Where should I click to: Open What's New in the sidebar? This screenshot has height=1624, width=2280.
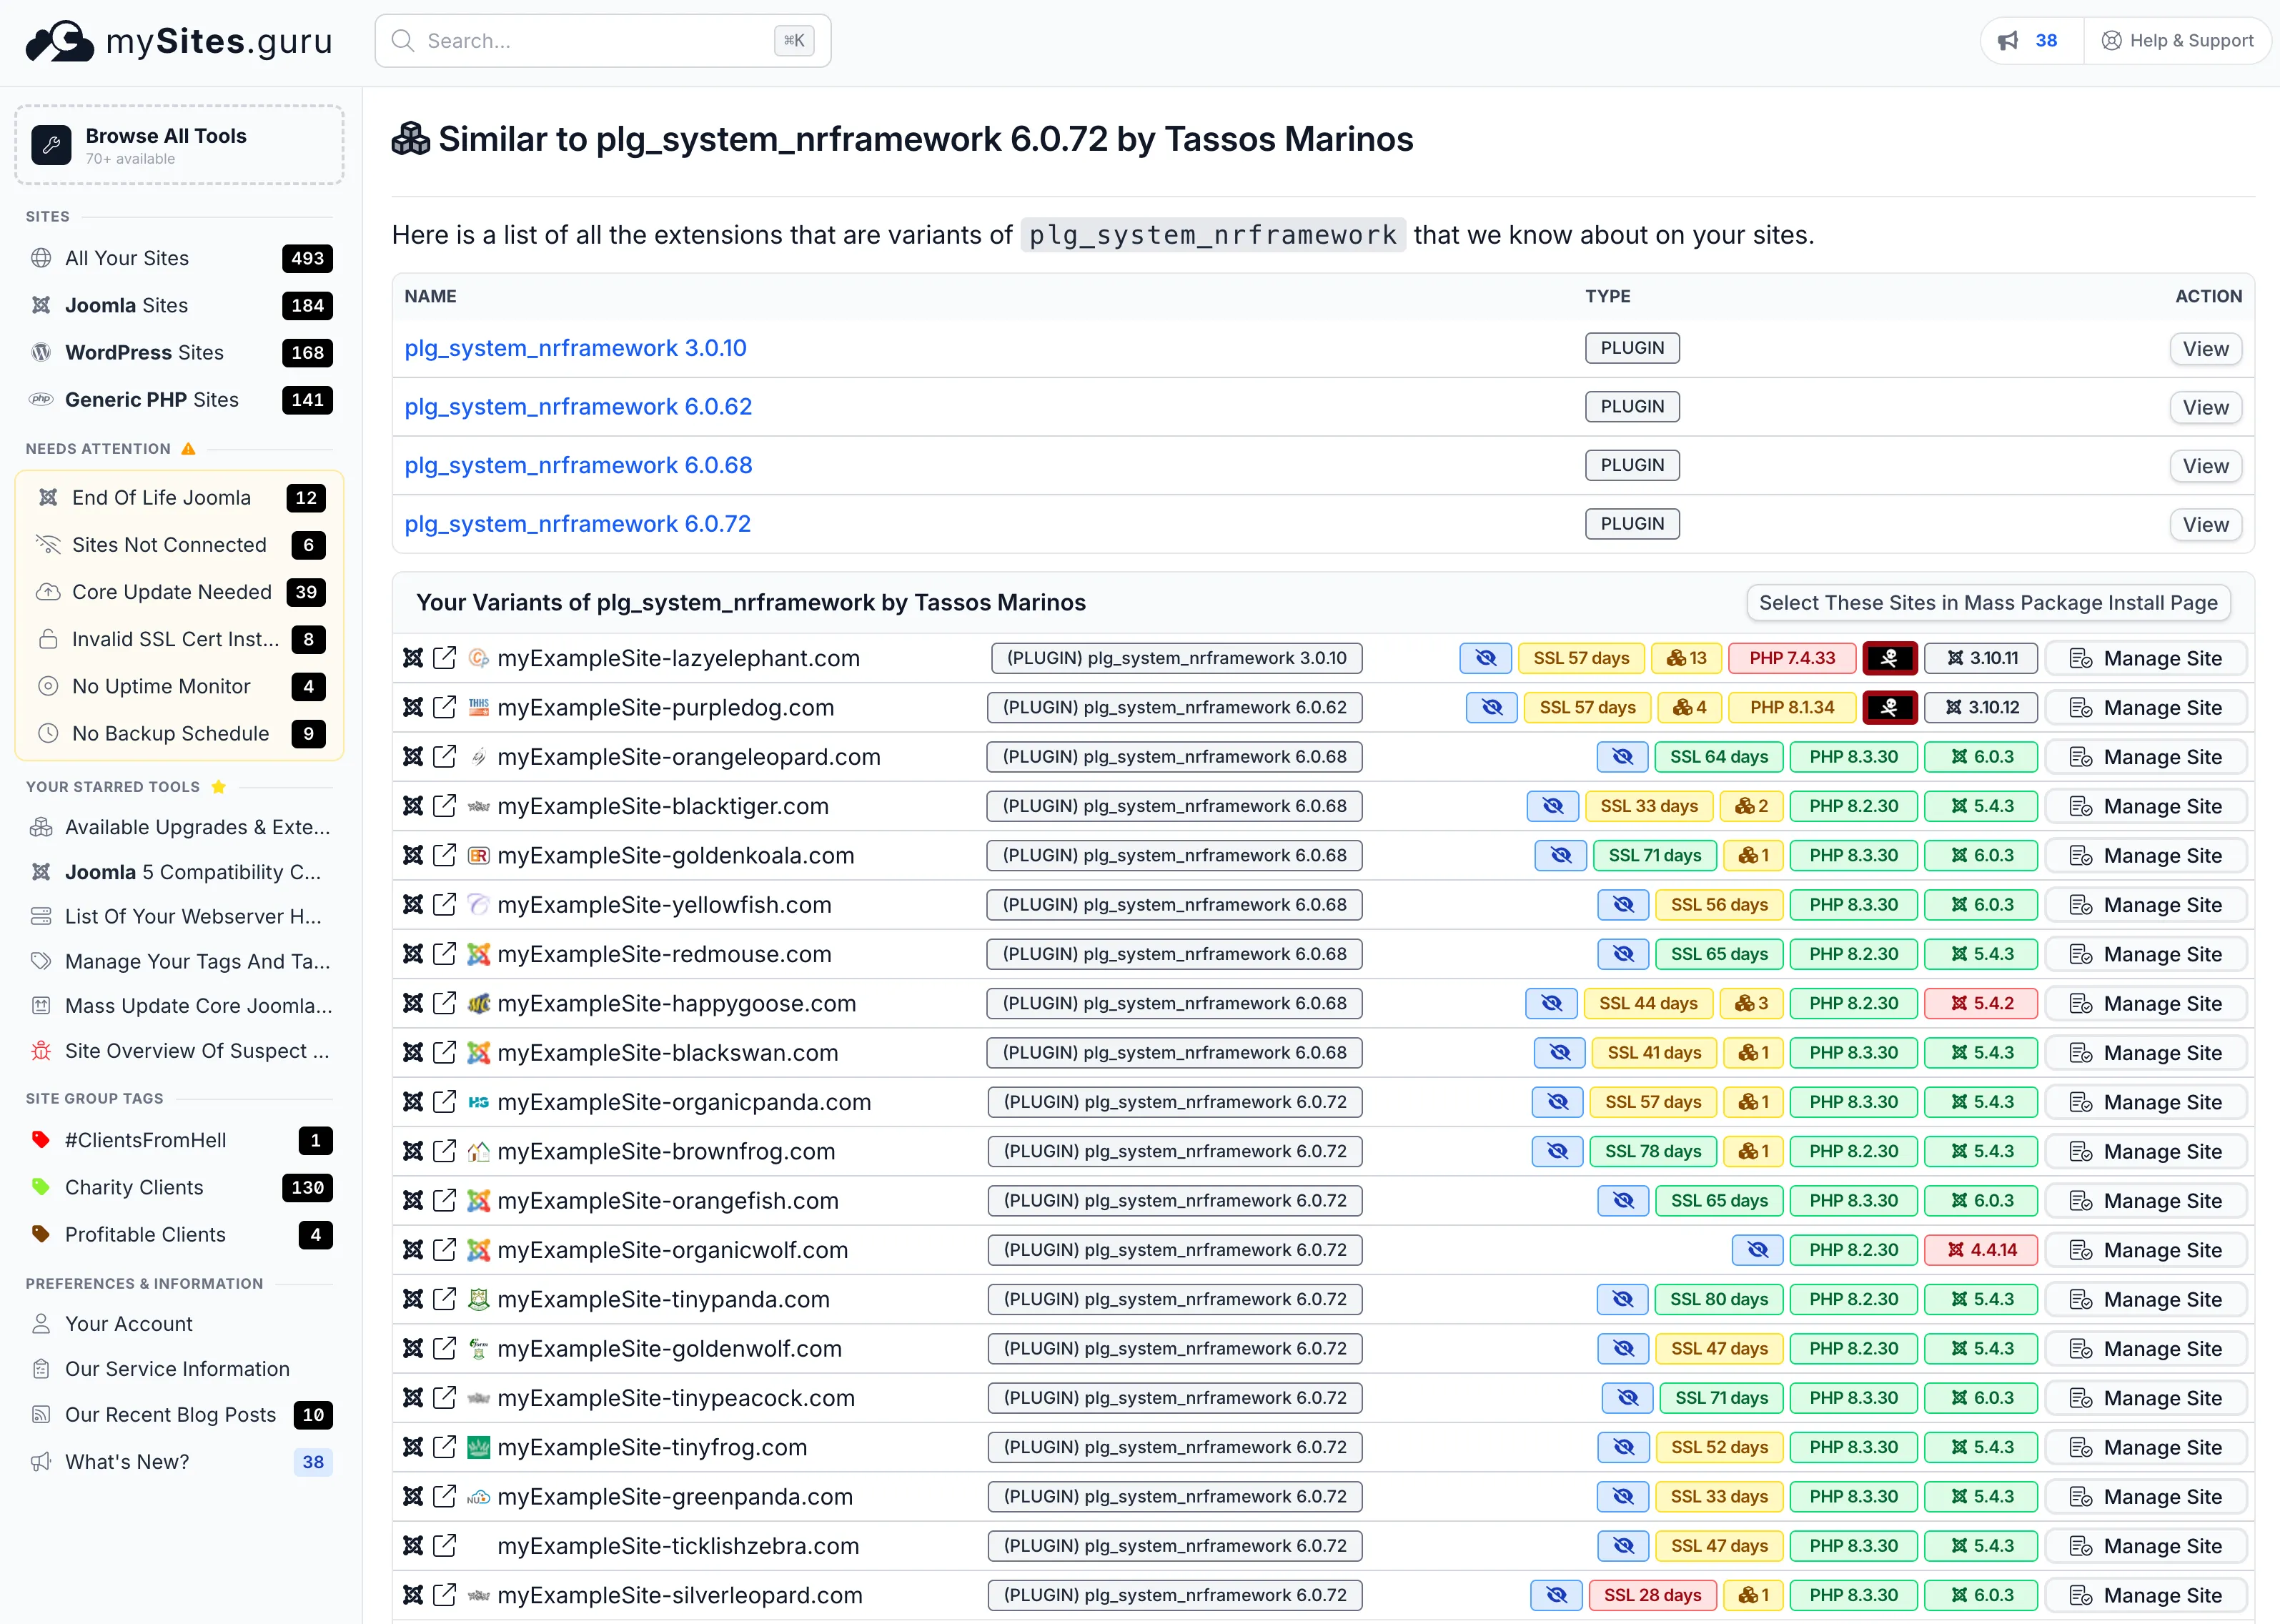pos(126,1461)
